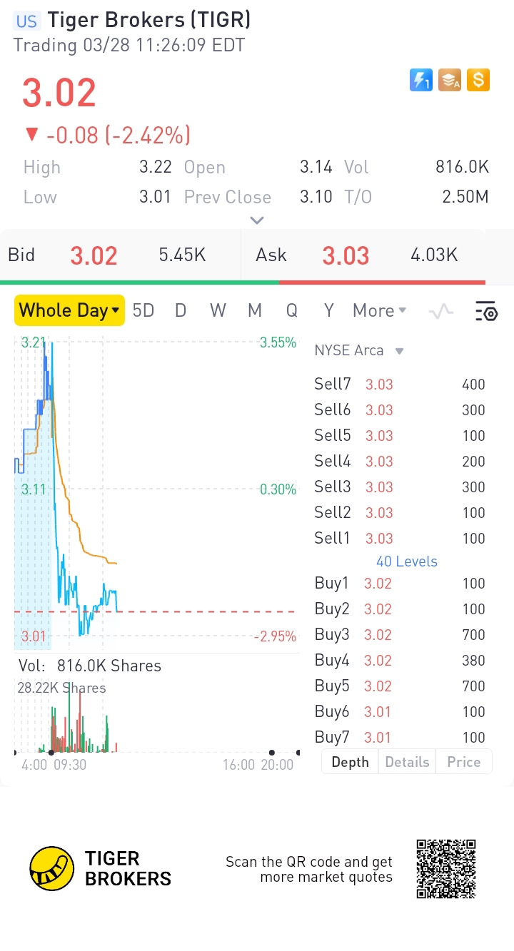Tap the 09:30 time axis marker
The height and width of the screenshot is (951, 514).
click(70, 765)
